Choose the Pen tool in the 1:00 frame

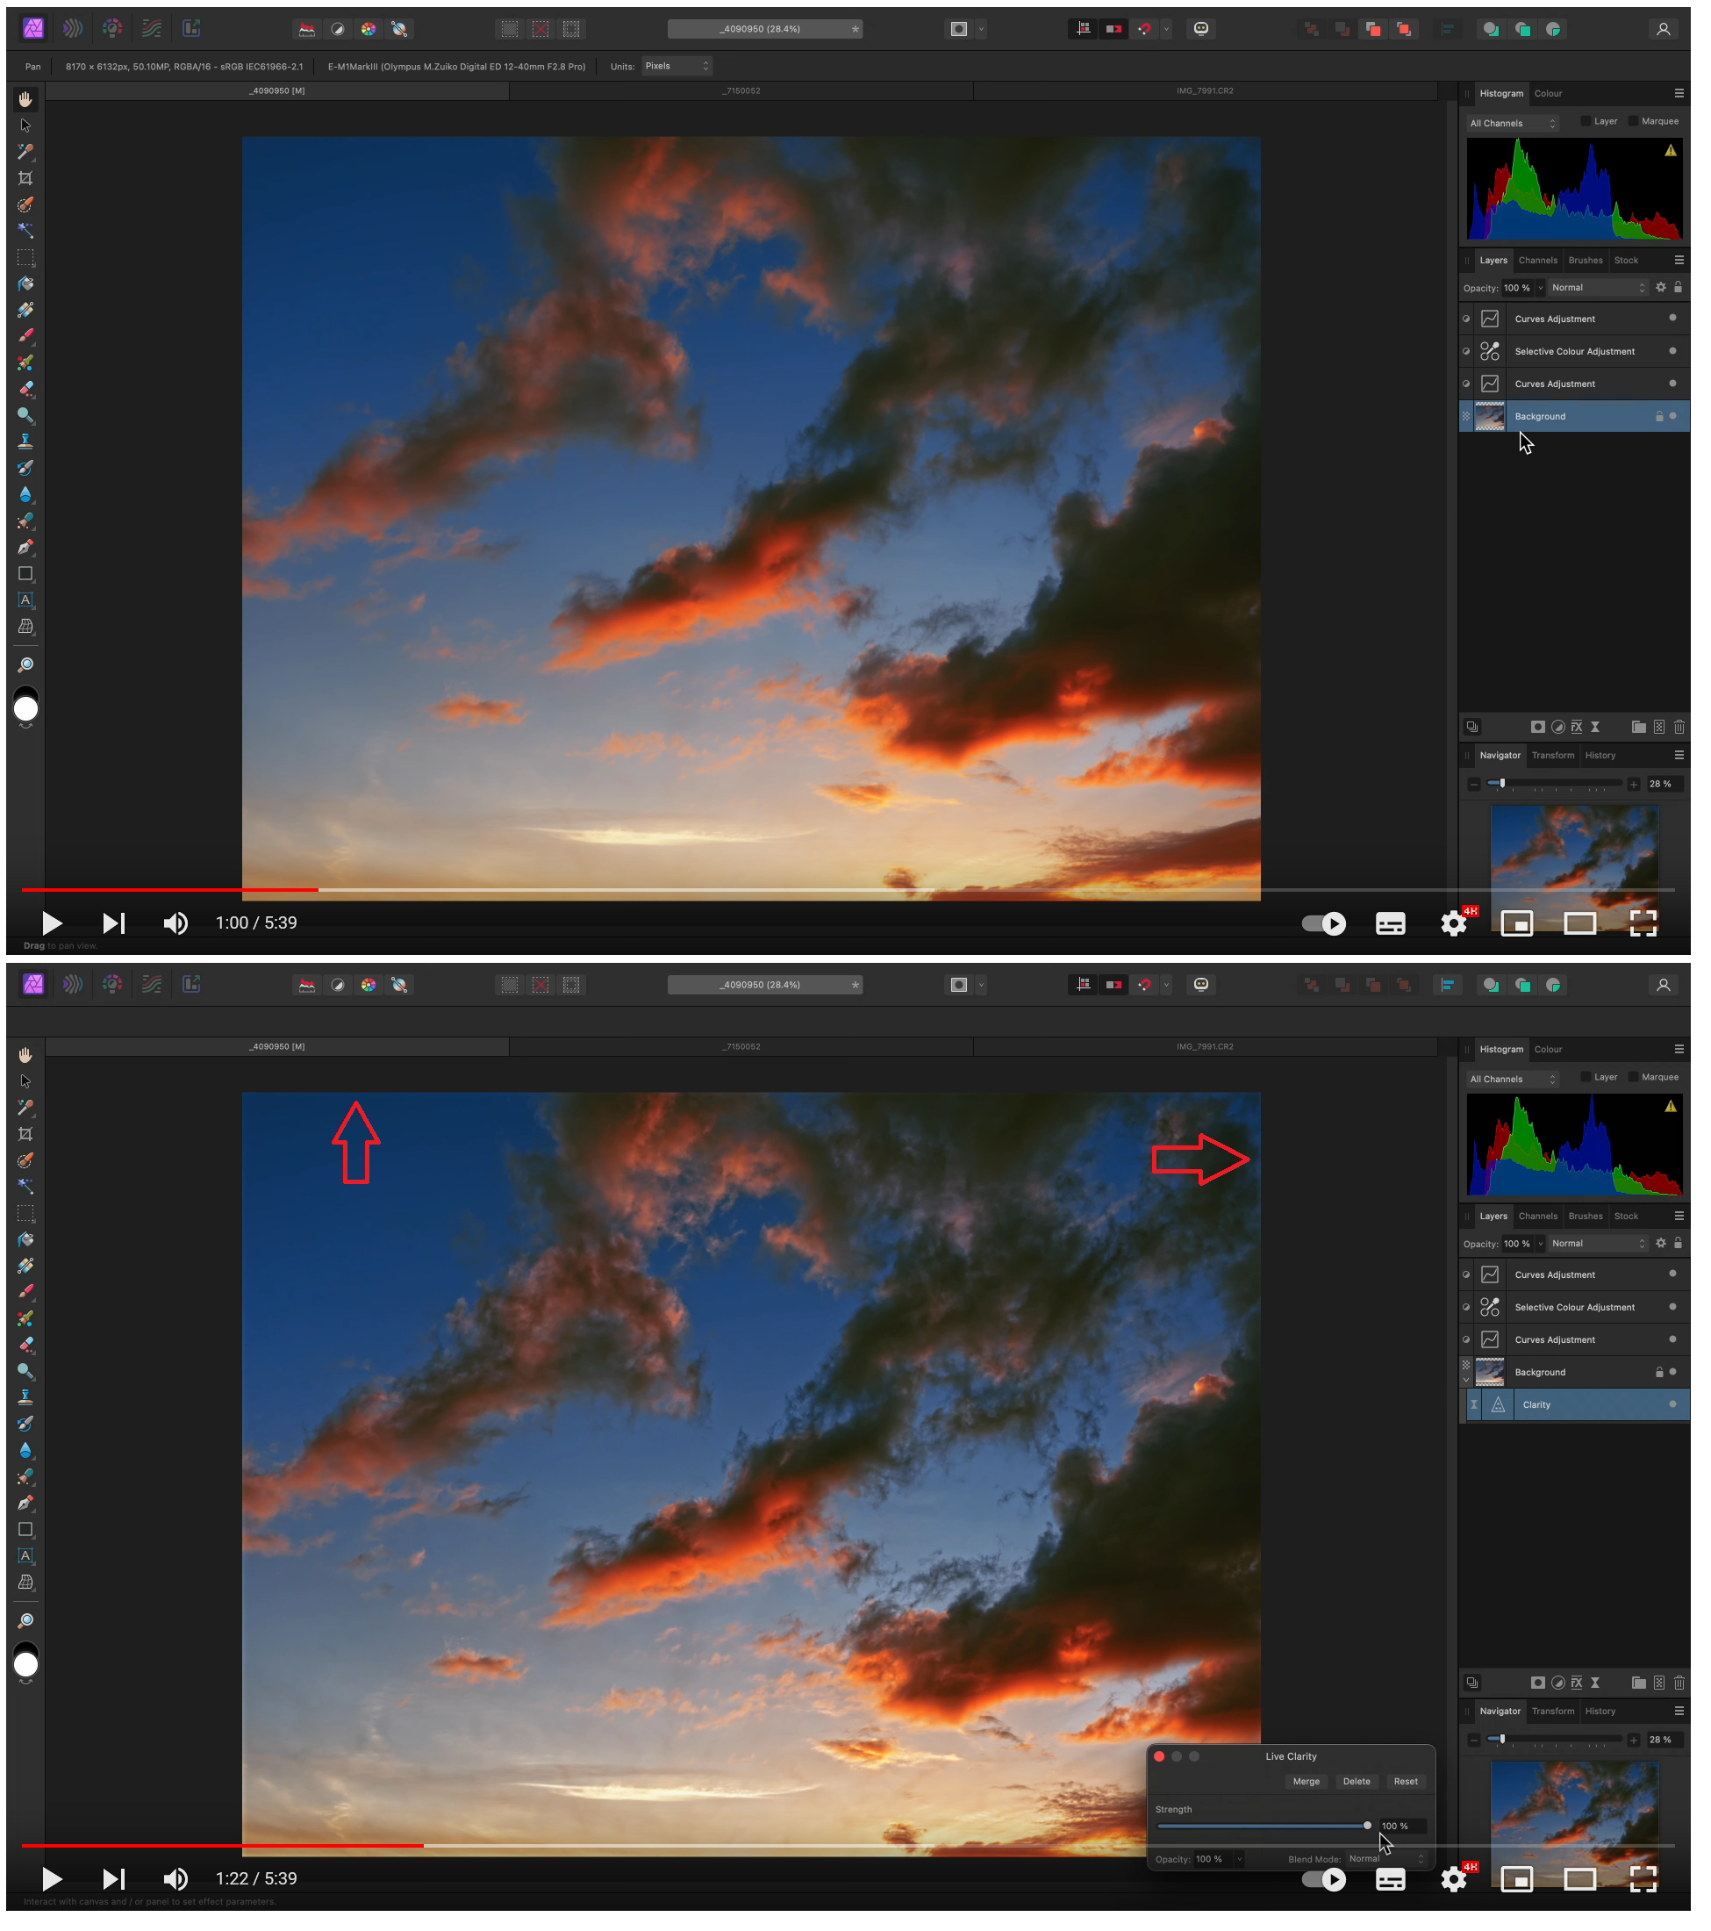[26, 549]
